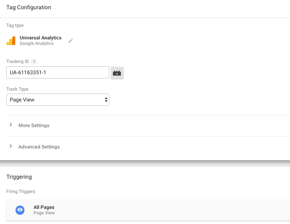Screen dimensions: 290x224
Task: Click the Google Analytics bar-chart logo icon
Action: pos(11,41)
